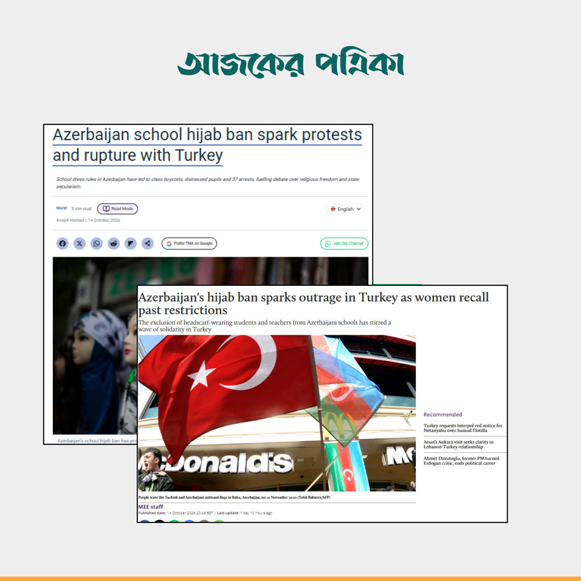Image resolution: width=581 pixels, height=581 pixels.
Task: Click the Join Our Channel button
Action: pos(344,243)
